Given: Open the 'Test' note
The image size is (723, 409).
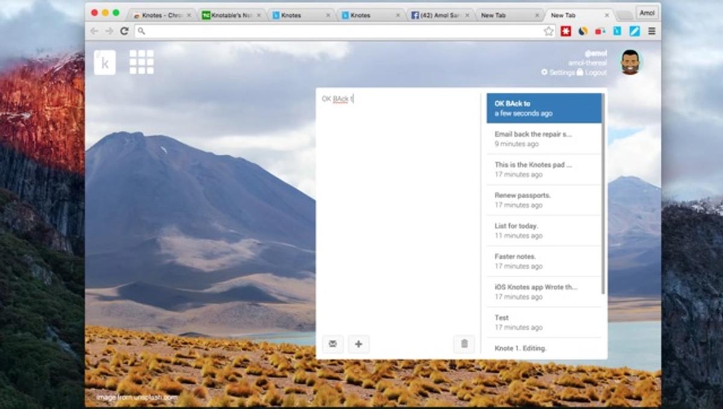Looking at the screenshot, I should tap(544, 322).
